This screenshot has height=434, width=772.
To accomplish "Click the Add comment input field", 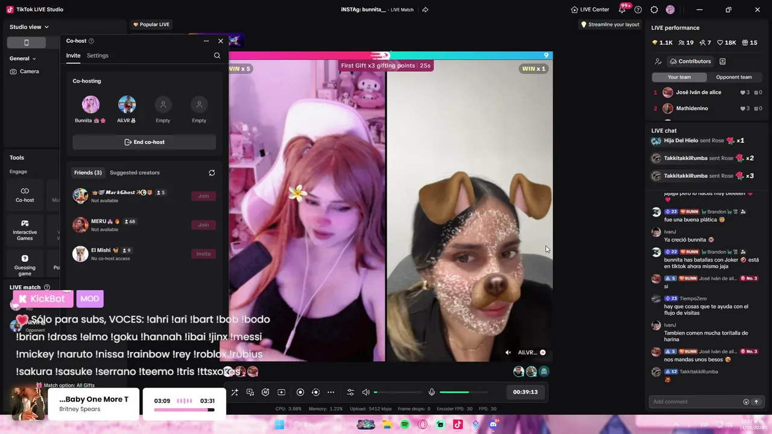I will [x=697, y=402].
